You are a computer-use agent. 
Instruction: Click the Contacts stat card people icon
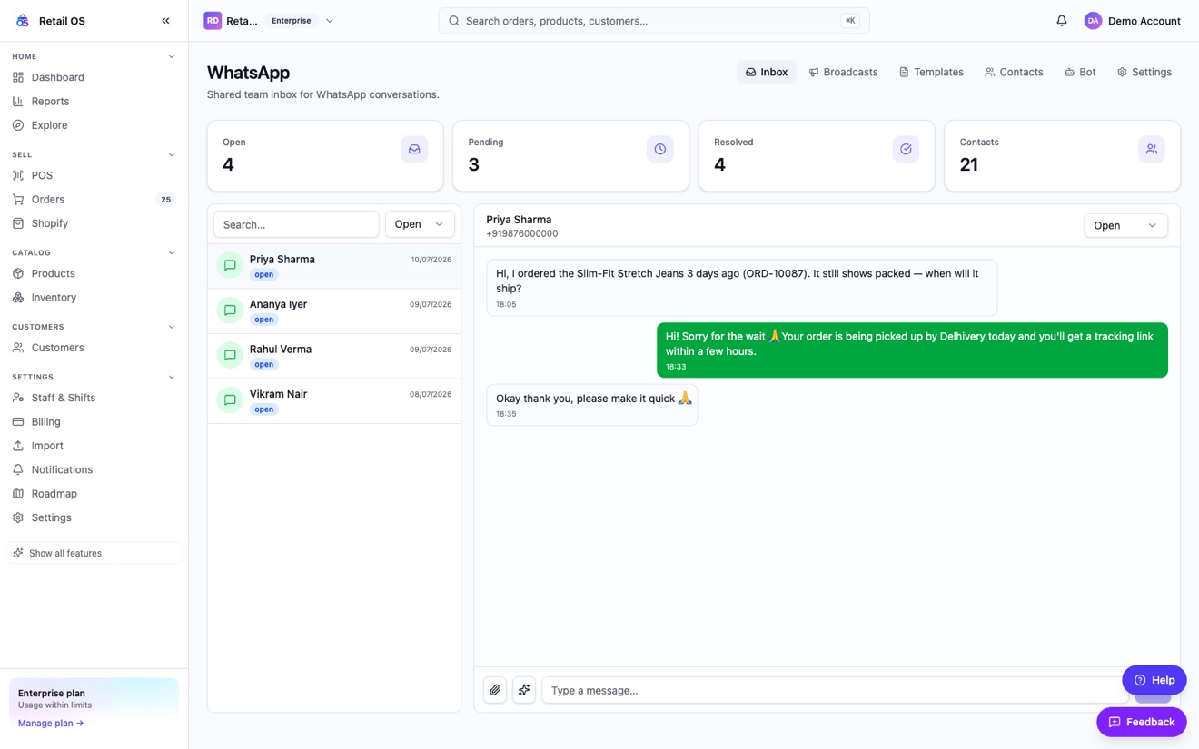point(1151,149)
